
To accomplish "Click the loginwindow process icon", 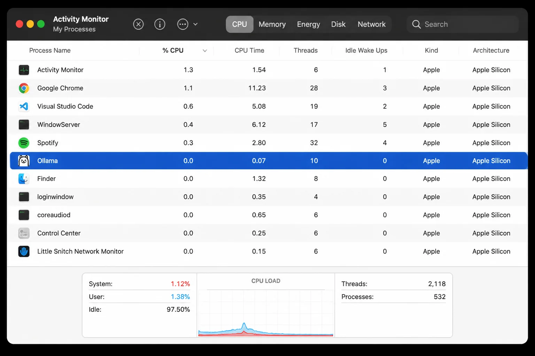I will [24, 197].
